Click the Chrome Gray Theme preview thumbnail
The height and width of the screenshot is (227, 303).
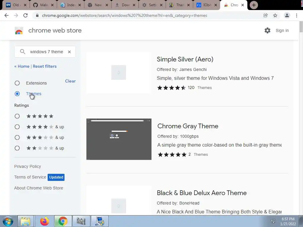tap(119, 139)
